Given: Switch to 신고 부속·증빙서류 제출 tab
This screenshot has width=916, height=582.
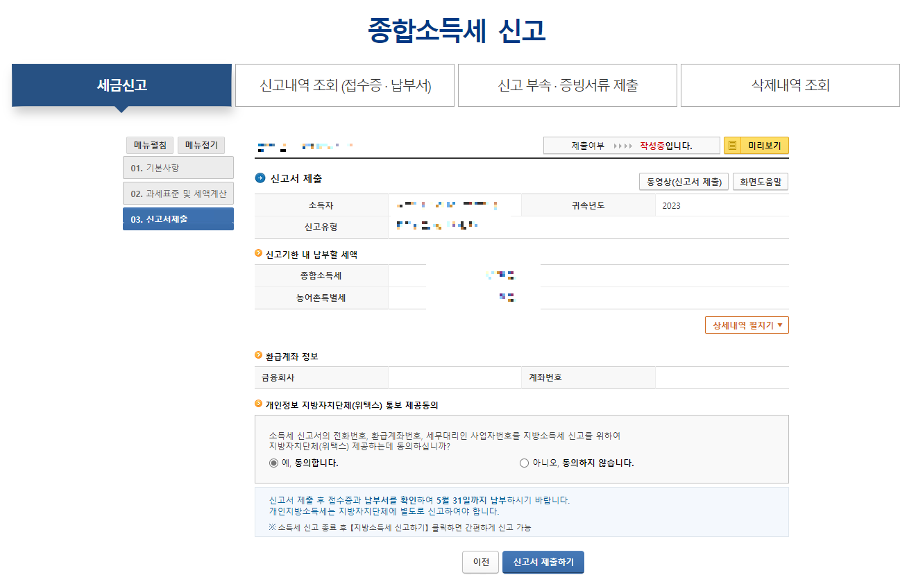Looking at the screenshot, I should click(567, 85).
